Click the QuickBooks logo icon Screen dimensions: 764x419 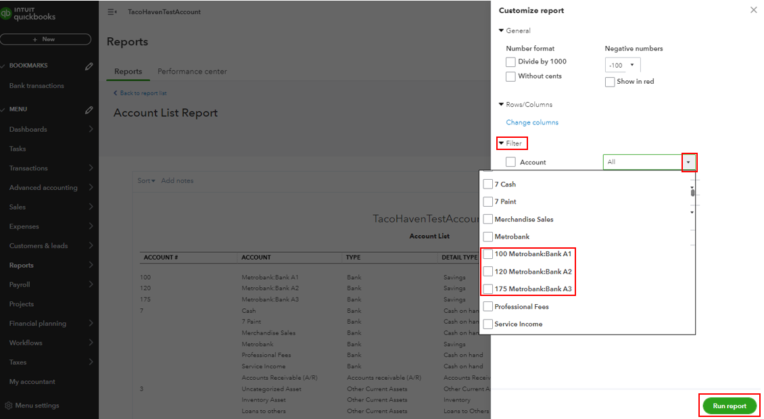coord(6,13)
